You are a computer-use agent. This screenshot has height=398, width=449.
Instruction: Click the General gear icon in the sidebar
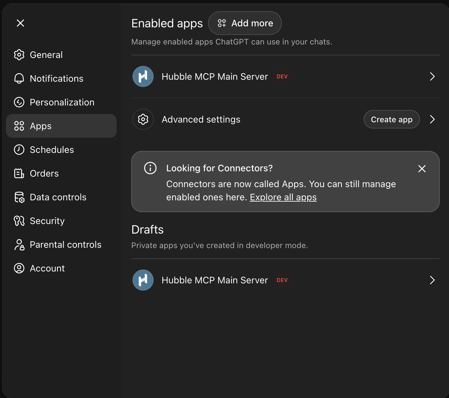[x=19, y=55]
